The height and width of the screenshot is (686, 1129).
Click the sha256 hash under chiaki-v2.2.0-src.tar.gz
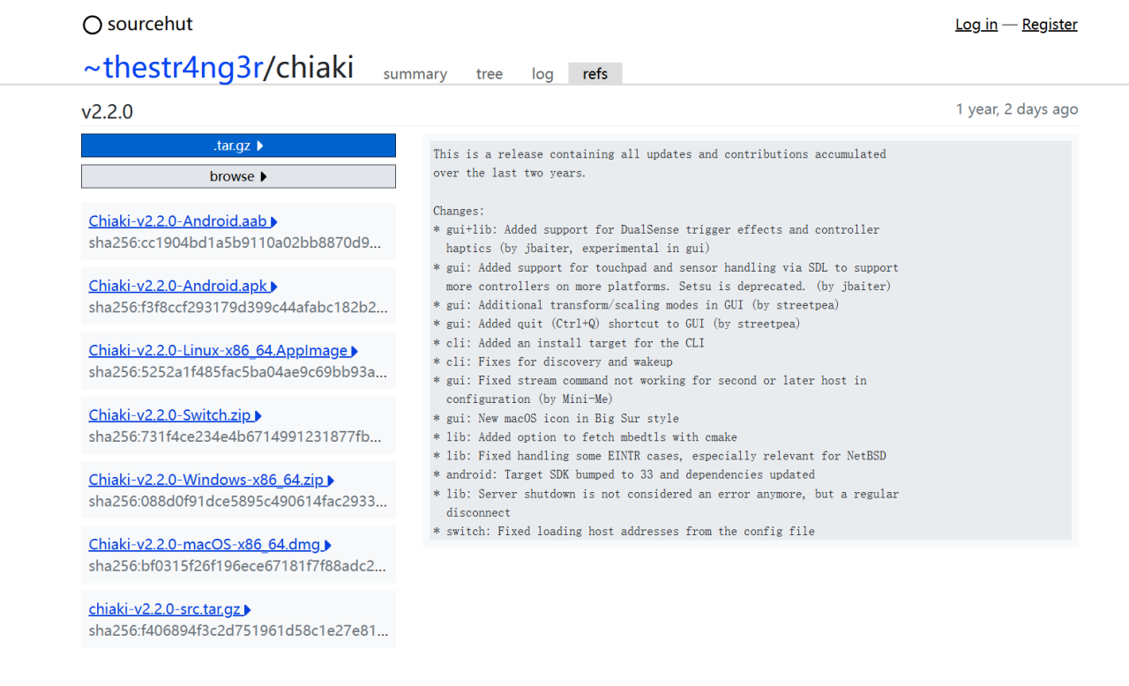click(238, 630)
